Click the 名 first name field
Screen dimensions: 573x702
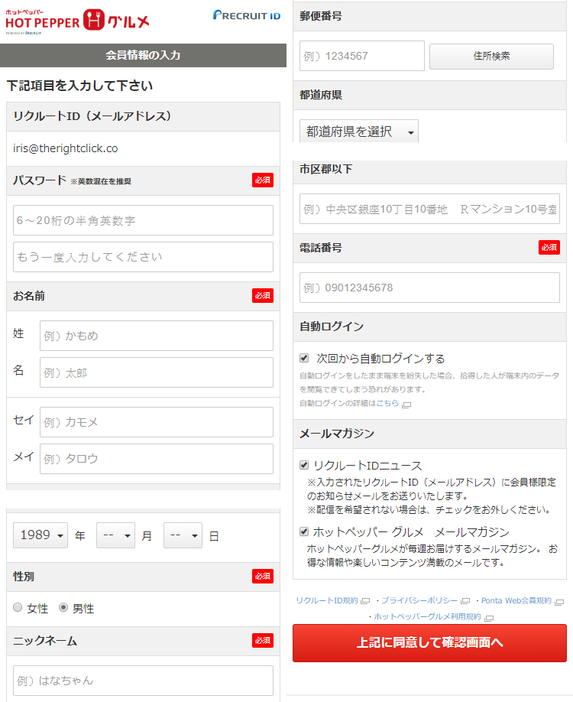click(x=157, y=372)
